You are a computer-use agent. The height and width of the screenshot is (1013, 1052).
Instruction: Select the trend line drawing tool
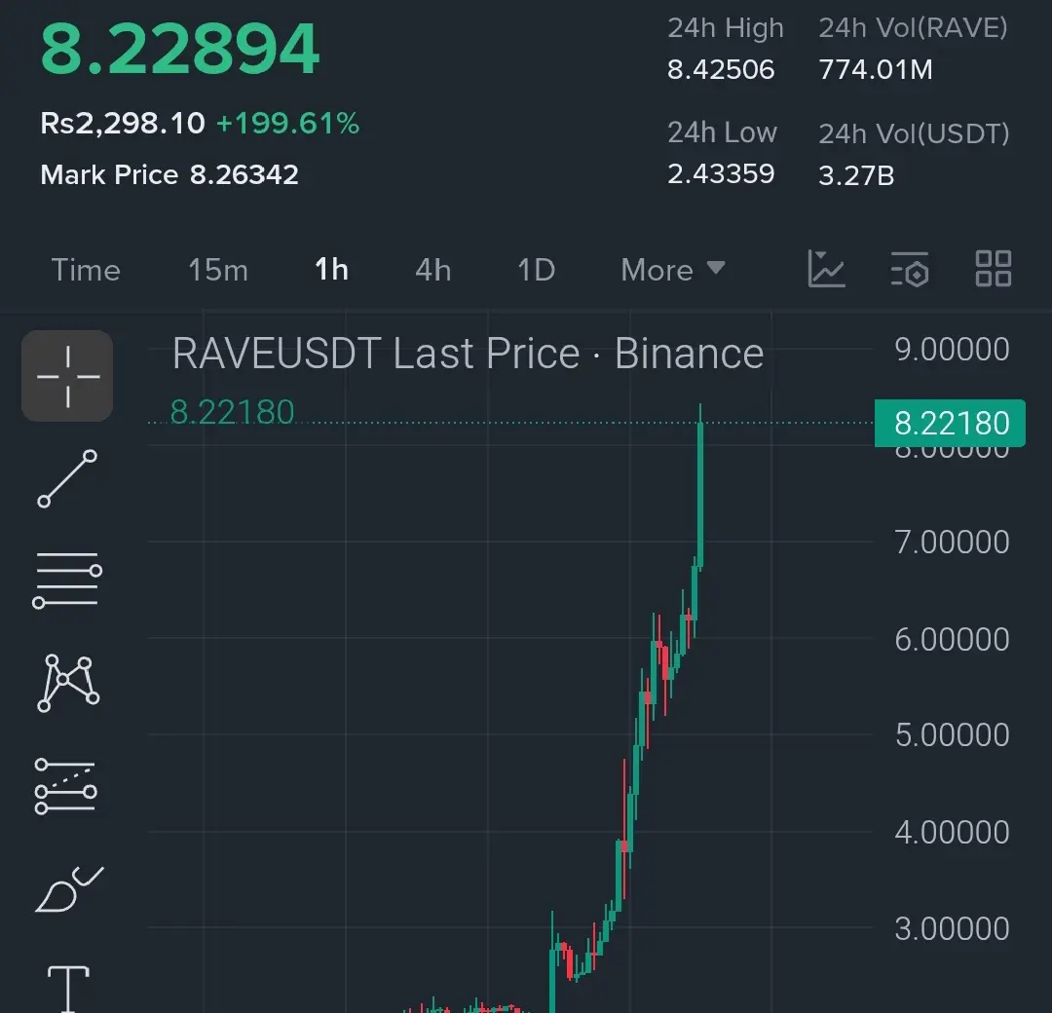[x=67, y=478]
